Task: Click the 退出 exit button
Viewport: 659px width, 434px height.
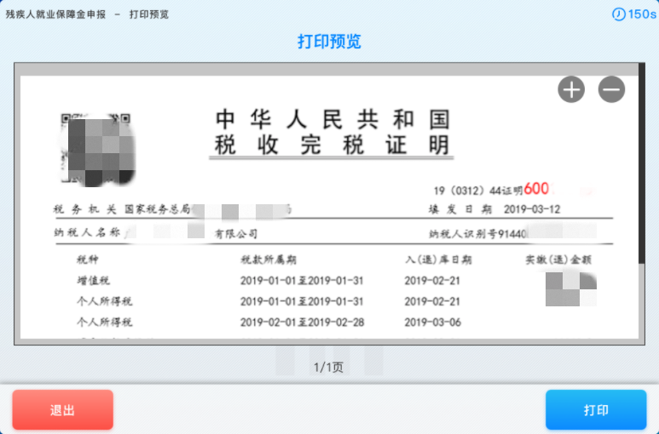Action: point(62,409)
